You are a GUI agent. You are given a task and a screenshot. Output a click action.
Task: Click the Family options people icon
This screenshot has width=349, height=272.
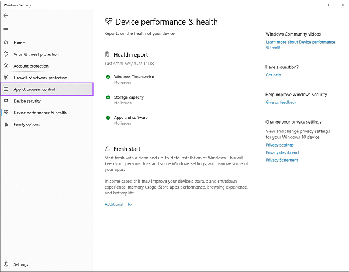click(x=6, y=124)
